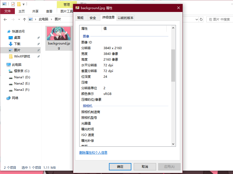Select the background.jpg thumbnail
Screen dimensions: 233x174
coord(59,34)
